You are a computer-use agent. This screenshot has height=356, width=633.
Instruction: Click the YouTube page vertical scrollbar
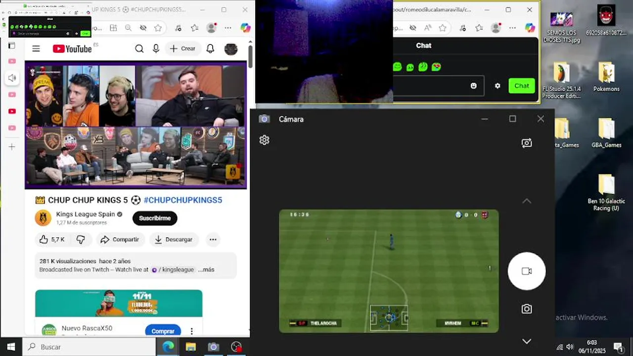click(x=250, y=56)
